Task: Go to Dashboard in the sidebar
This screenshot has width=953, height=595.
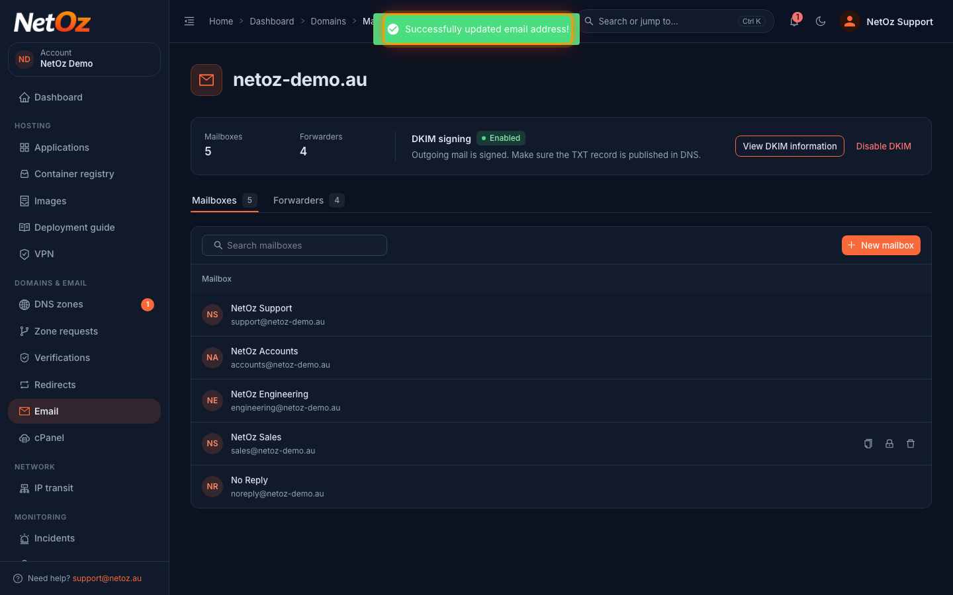Action: [x=84, y=97]
